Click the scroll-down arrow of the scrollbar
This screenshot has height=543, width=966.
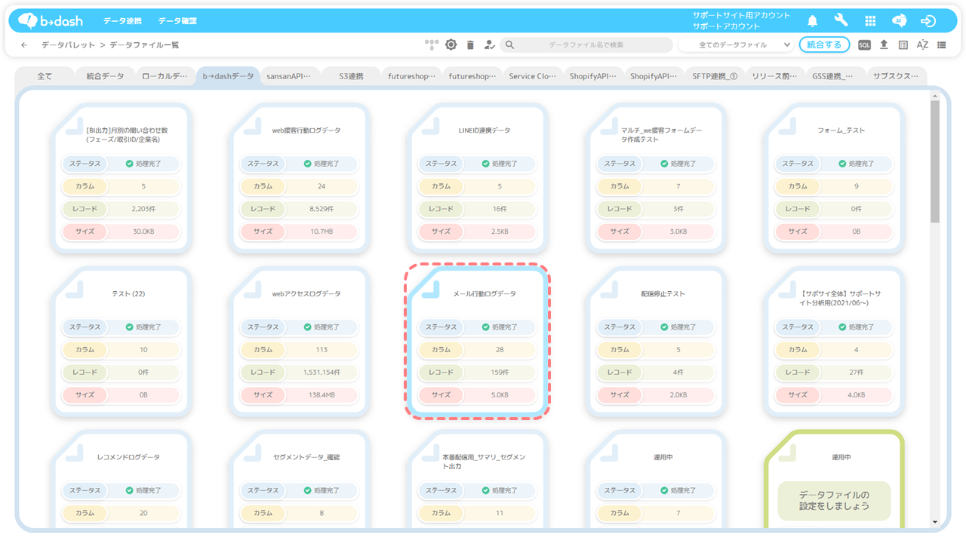(x=935, y=522)
